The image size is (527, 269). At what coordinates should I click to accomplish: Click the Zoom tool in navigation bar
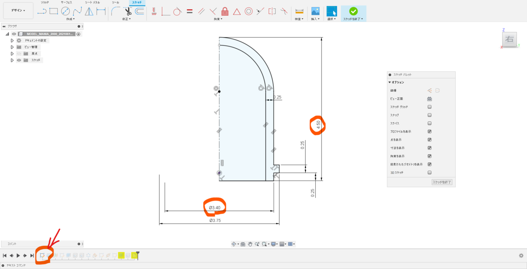click(x=257, y=244)
